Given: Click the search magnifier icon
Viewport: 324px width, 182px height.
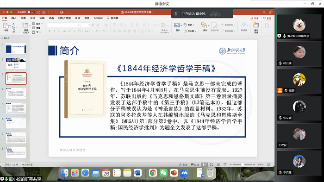Looking at the screenshot, I should [264, 12].
